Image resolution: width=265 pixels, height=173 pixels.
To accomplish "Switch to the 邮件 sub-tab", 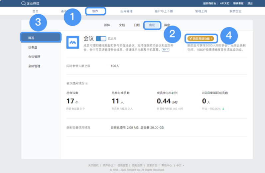I will pyautogui.click(x=107, y=25).
